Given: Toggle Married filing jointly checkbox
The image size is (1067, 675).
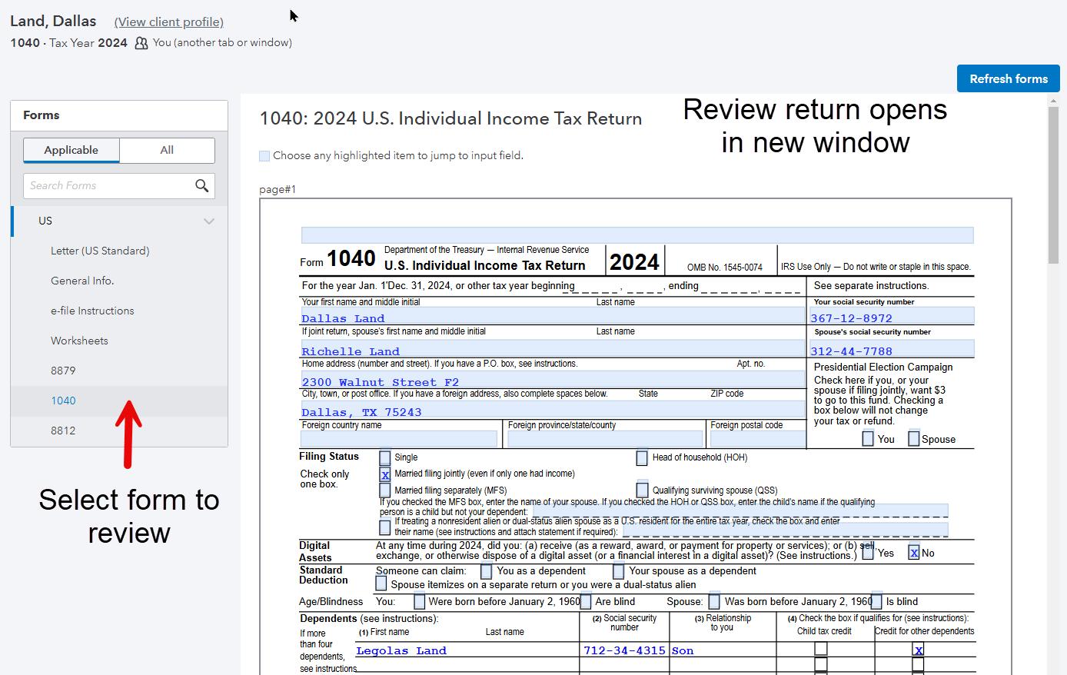Looking at the screenshot, I should point(385,475).
